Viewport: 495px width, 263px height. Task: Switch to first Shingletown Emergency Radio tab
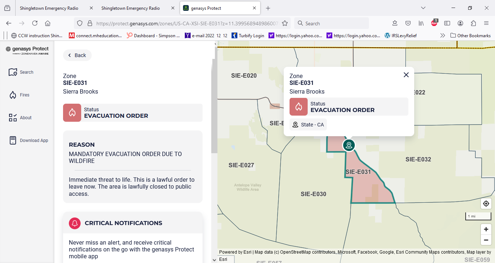49,8
